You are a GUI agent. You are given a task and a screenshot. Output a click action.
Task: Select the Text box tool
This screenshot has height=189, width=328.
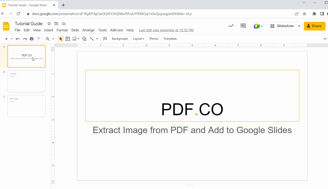[68, 39]
